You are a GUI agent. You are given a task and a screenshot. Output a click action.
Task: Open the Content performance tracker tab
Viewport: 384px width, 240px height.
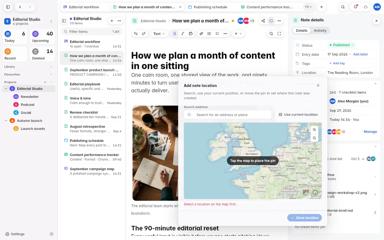pos(267,7)
